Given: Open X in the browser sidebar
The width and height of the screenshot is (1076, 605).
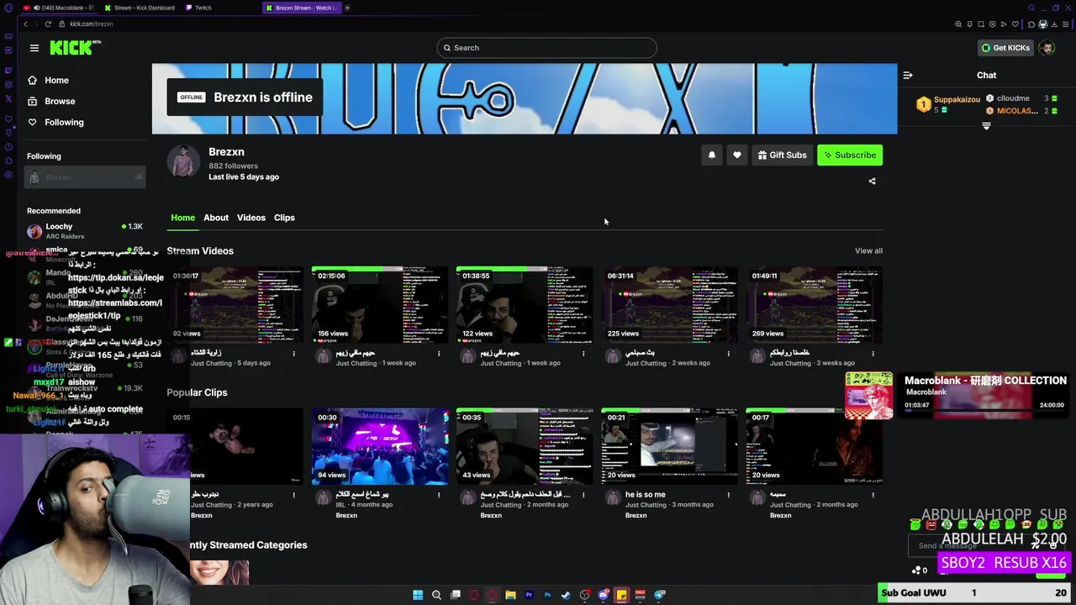Looking at the screenshot, I should (x=8, y=98).
